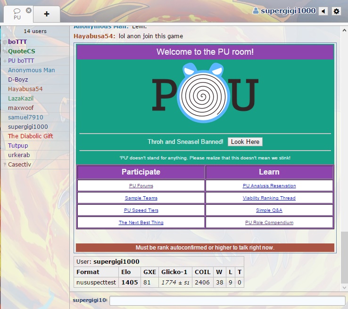The width and height of the screenshot is (348, 309).
Task: Click the Learn column header
Action: [x=269, y=172]
